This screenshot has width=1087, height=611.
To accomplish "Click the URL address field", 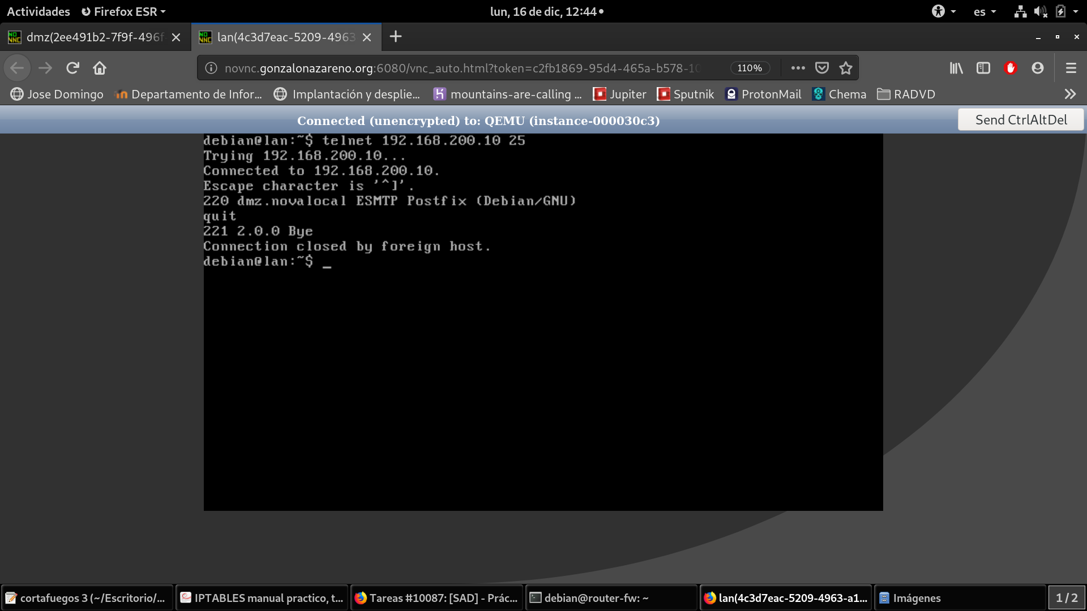I will point(461,68).
